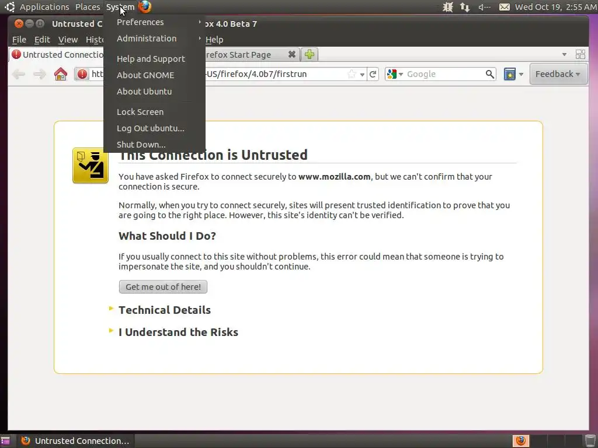Open Firefox View menu
Viewport: 598px width, 448px height.
tap(68, 39)
